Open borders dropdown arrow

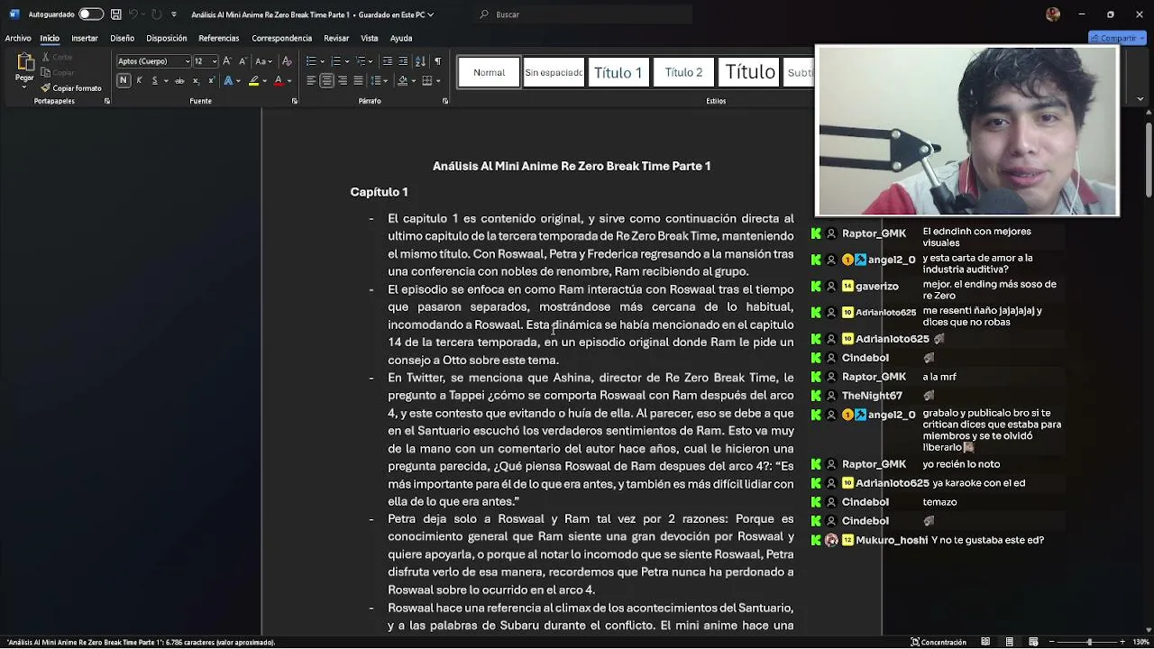(438, 81)
